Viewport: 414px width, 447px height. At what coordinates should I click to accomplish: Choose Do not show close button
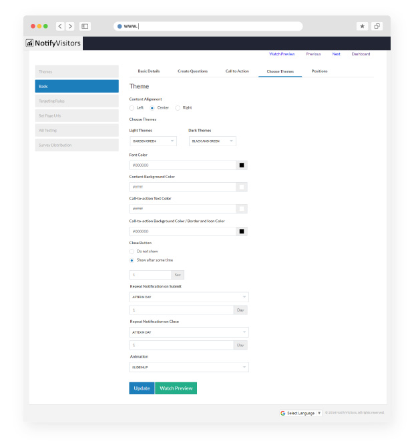pyautogui.click(x=132, y=252)
